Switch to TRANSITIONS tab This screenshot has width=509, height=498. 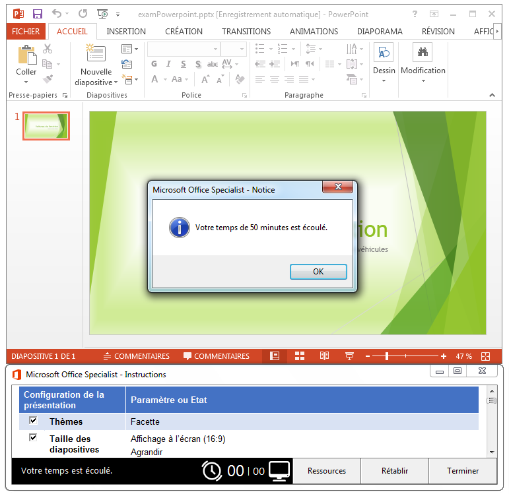click(246, 32)
